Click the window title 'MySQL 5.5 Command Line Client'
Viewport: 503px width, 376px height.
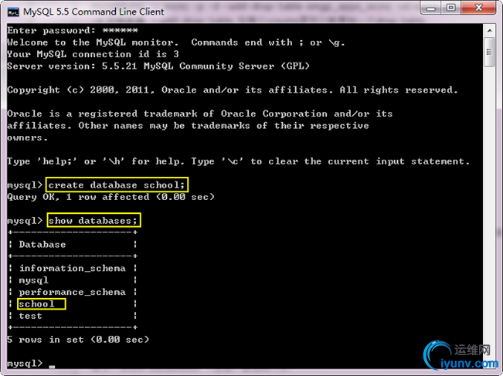click(x=93, y=12)
